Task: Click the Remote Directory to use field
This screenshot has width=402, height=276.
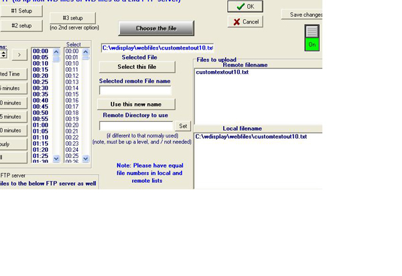Action: coord(136,126)
